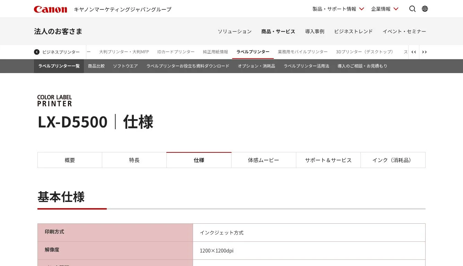Click the 基本仕様 section heading
Screen dimensions: 463x266
(x=61, y=197)
